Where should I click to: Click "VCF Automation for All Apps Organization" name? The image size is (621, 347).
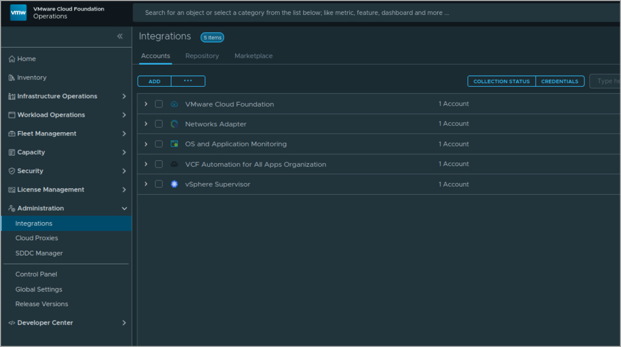click(255, 165)
